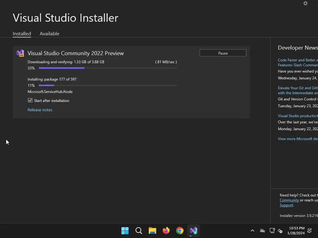Click Downloading and verifying status text
This screenshot has height=238, width=318.
click(x=66, y=62)
